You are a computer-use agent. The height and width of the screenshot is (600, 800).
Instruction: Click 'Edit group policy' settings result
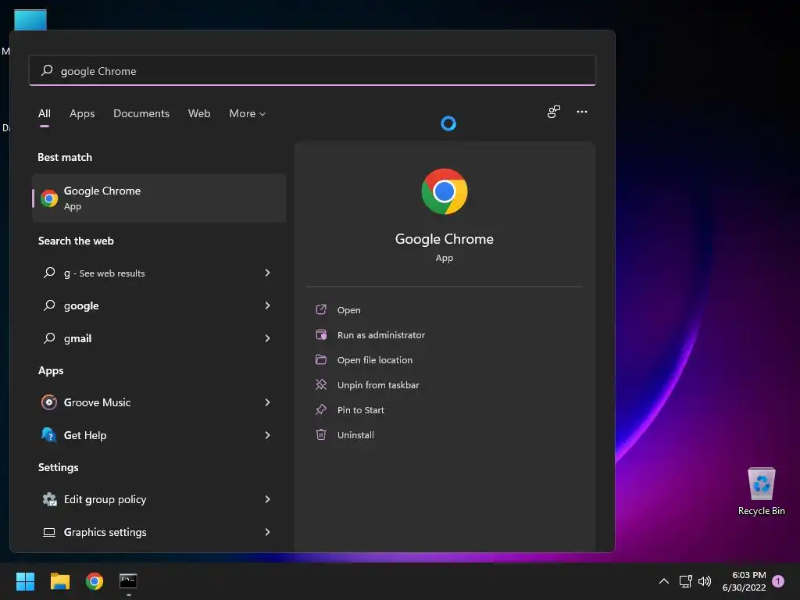(105, 499)
